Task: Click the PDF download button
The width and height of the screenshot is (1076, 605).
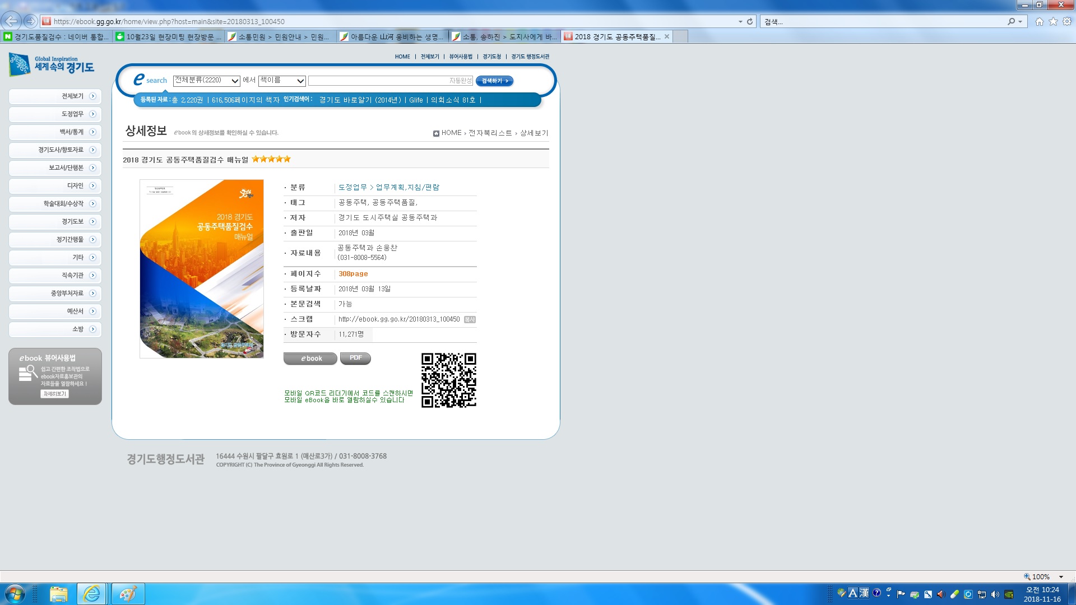Action: point(355,358)
